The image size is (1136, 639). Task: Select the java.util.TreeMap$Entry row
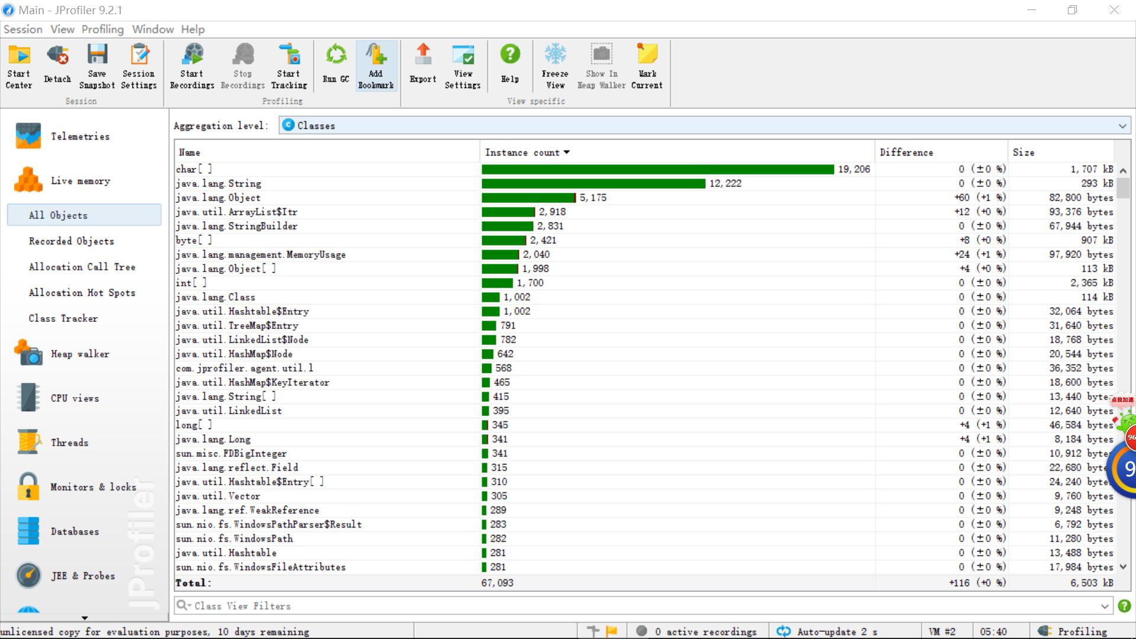click(645, 325)
